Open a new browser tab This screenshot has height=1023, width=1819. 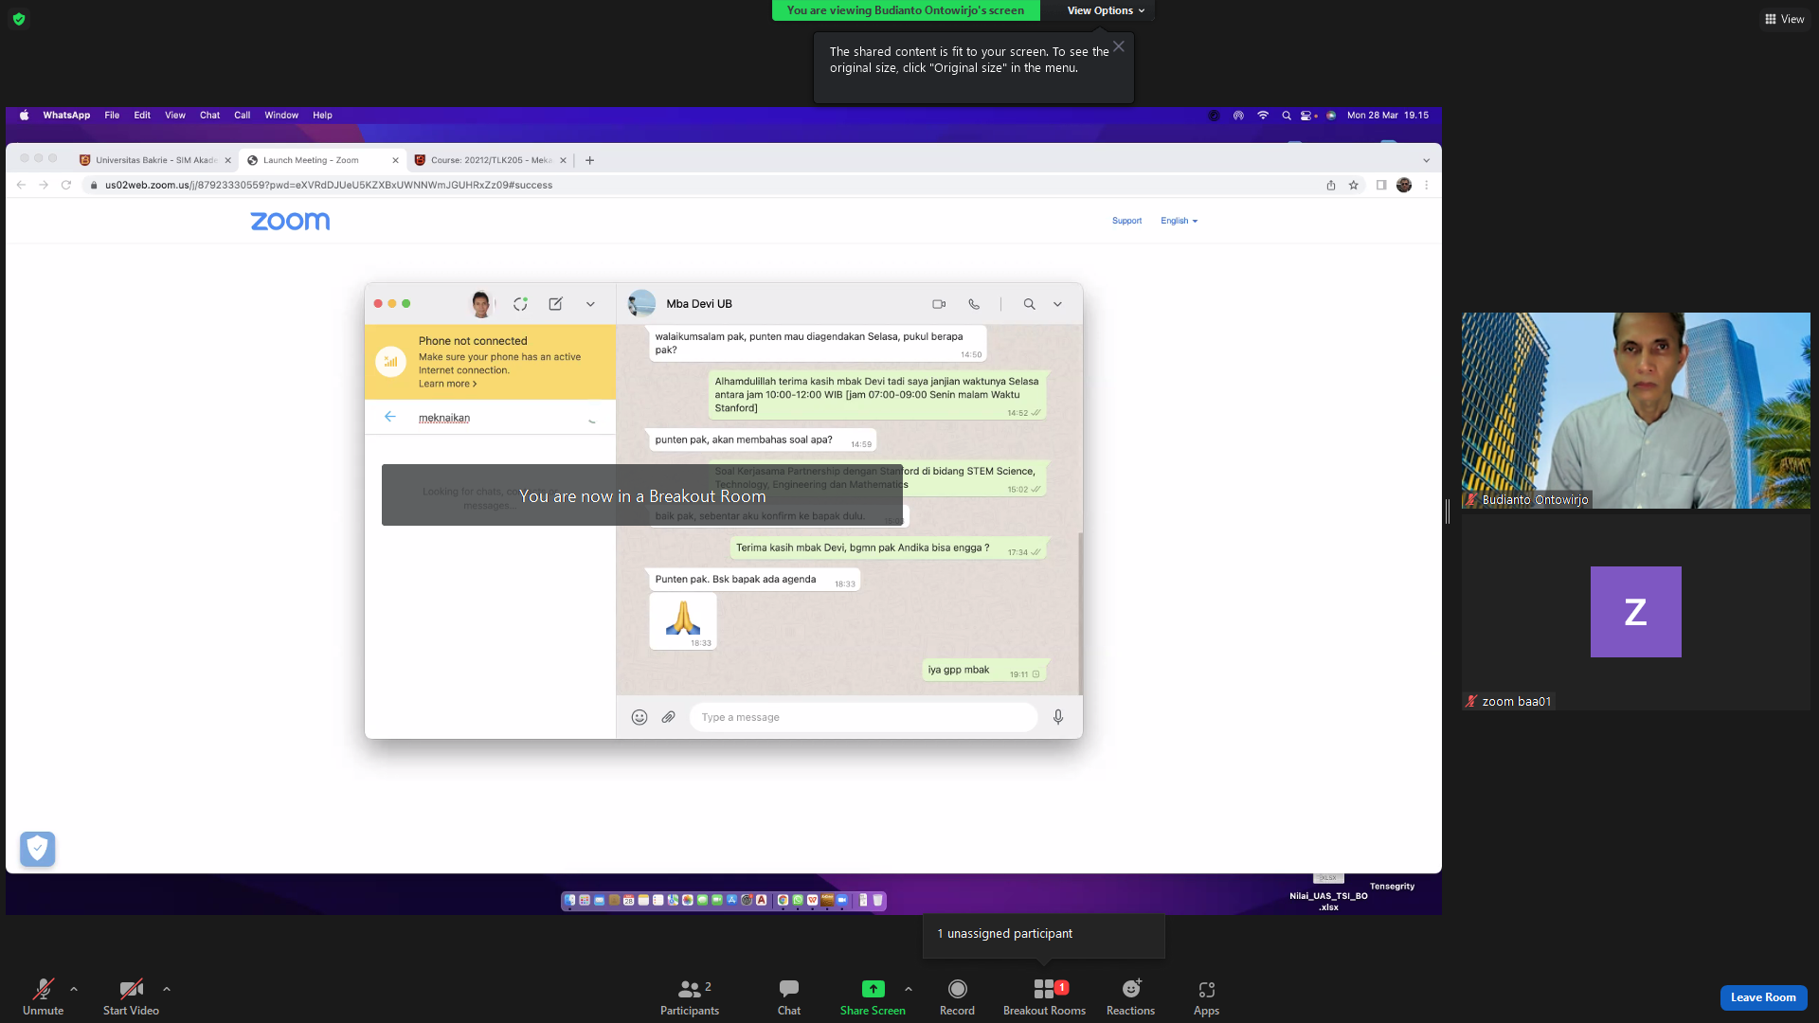click(x=589, y=160)
